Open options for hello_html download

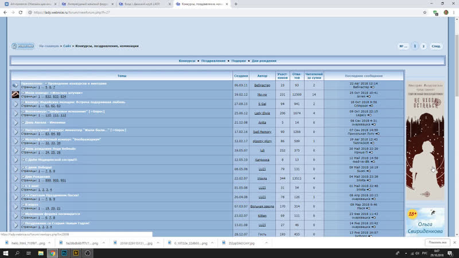tap(49, 243)
